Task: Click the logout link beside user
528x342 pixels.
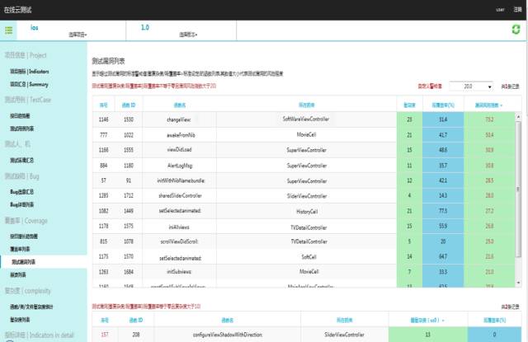Action: [x=517, y=10]
